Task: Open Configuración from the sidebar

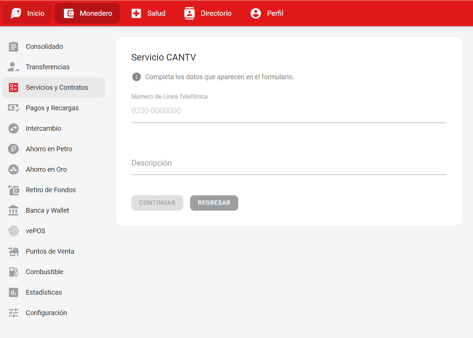Action: pos(54,313)
